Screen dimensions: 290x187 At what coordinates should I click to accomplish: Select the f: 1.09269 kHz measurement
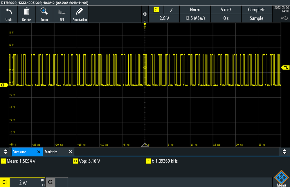pos(162,161)
